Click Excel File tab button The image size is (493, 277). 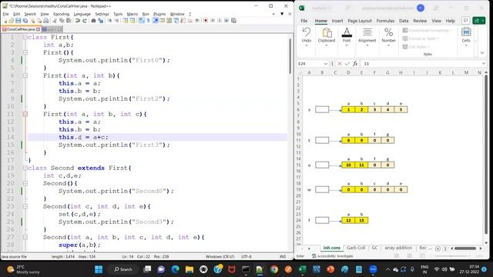pos(304,21)
